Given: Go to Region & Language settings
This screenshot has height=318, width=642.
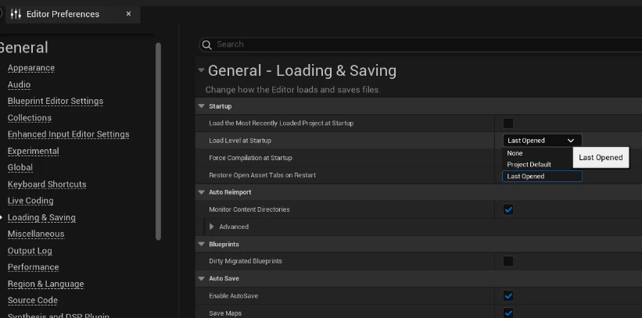Looking at the screenshot, I should point(45,284).
